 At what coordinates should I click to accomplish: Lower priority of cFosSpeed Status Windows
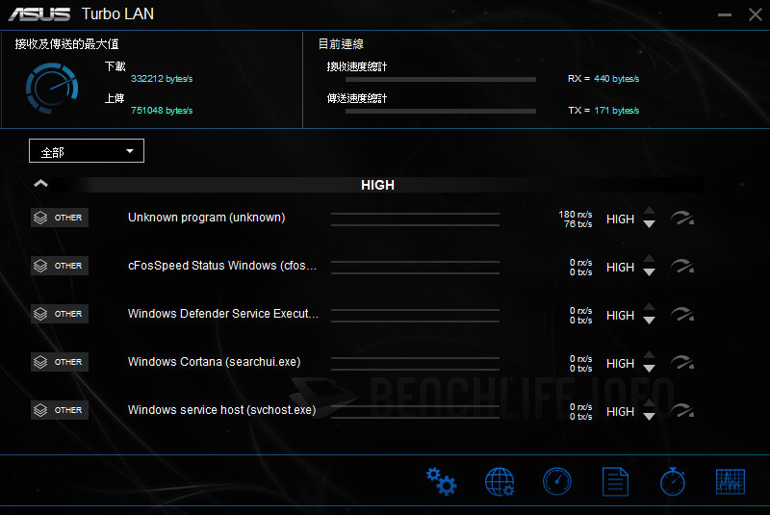click(649, 272)
